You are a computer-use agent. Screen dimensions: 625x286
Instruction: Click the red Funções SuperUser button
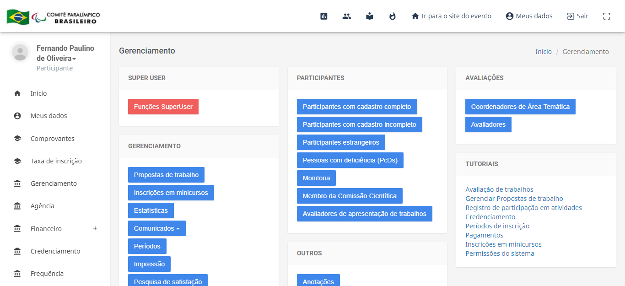163,107
